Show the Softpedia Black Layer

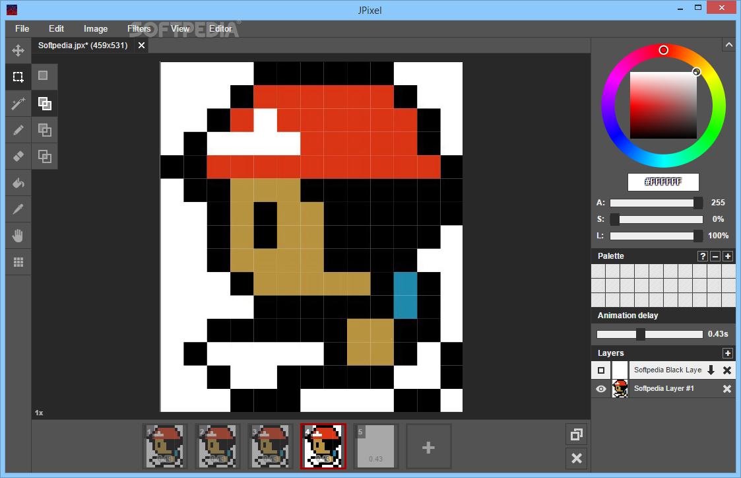[x=601, y=370]
